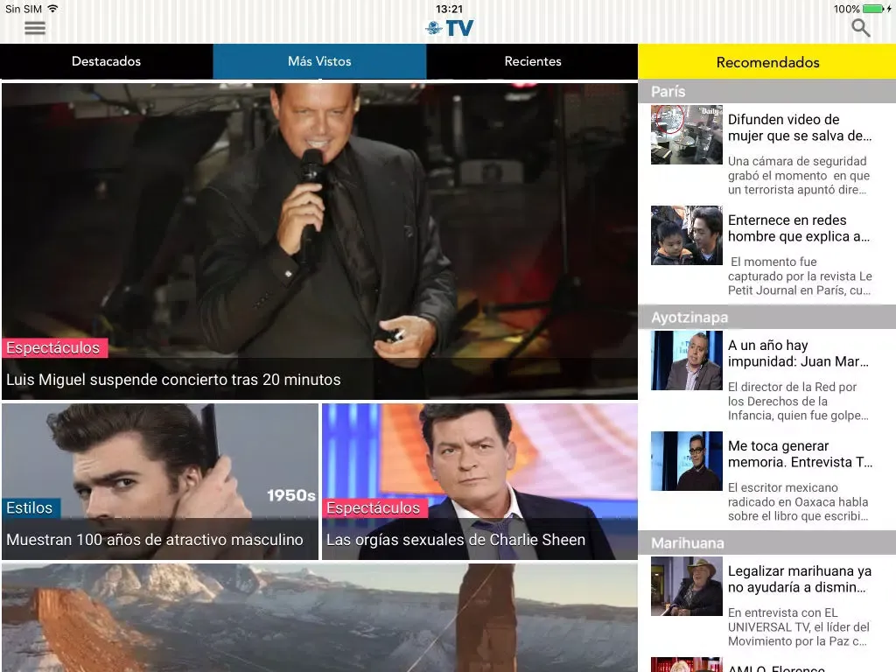The width and height of the screenshot is (896, 672).
Task: Open 100 años de atractivo masculino card
Action: tap(160, 482)
